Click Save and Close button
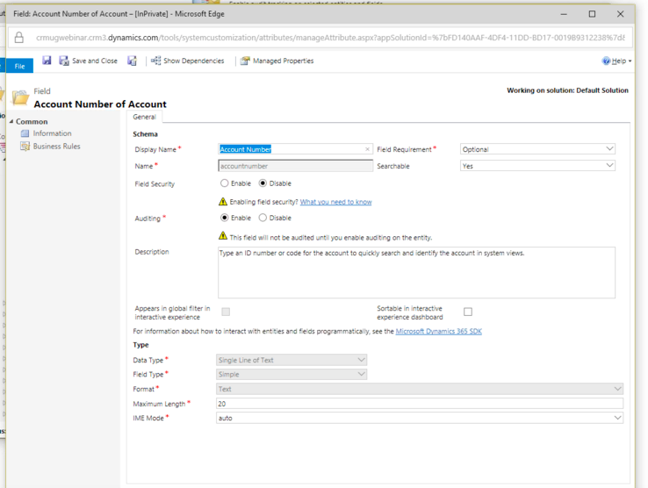This screenshot has height=488, width=648. pos(88,61)
